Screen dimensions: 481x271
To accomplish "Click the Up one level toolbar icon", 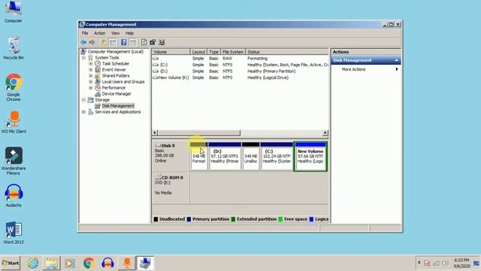I will (x=104, y=42).
